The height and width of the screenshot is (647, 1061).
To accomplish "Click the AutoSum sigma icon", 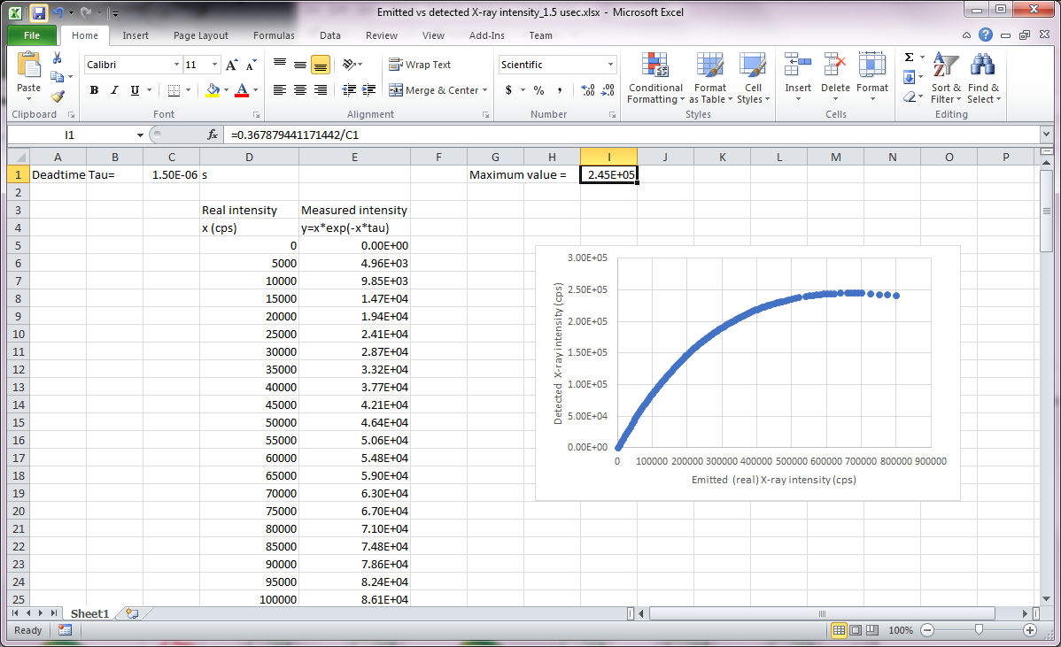I will tap(909, 58).
